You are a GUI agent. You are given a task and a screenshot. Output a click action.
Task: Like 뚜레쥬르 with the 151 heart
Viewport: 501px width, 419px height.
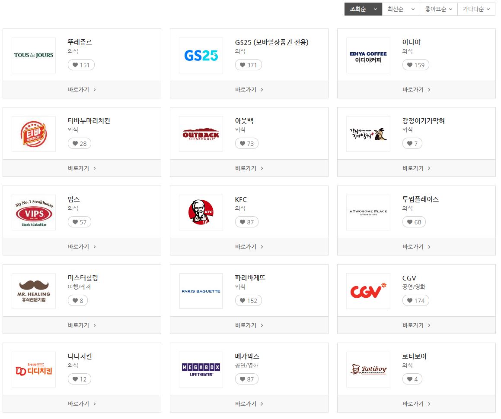(x=81, y=65)
